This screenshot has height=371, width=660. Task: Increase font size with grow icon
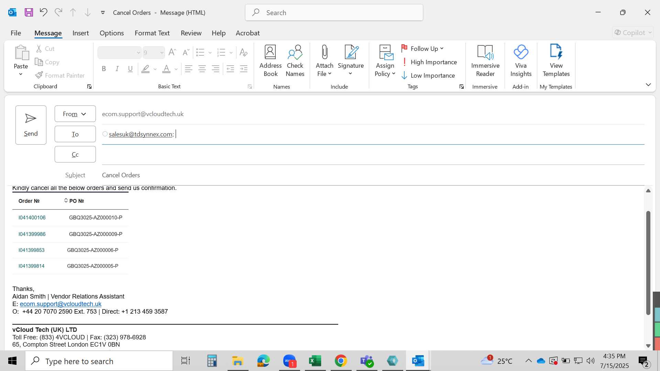pos(173,52)
